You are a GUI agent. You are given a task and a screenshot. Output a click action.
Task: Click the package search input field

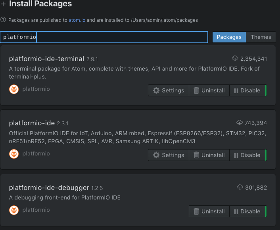tap(119, 37)
